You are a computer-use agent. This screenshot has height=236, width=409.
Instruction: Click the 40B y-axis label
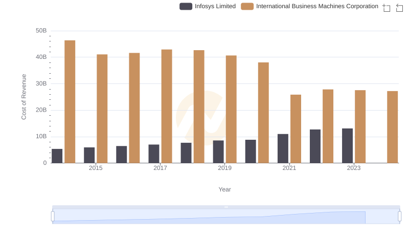(x=41, y=57)
